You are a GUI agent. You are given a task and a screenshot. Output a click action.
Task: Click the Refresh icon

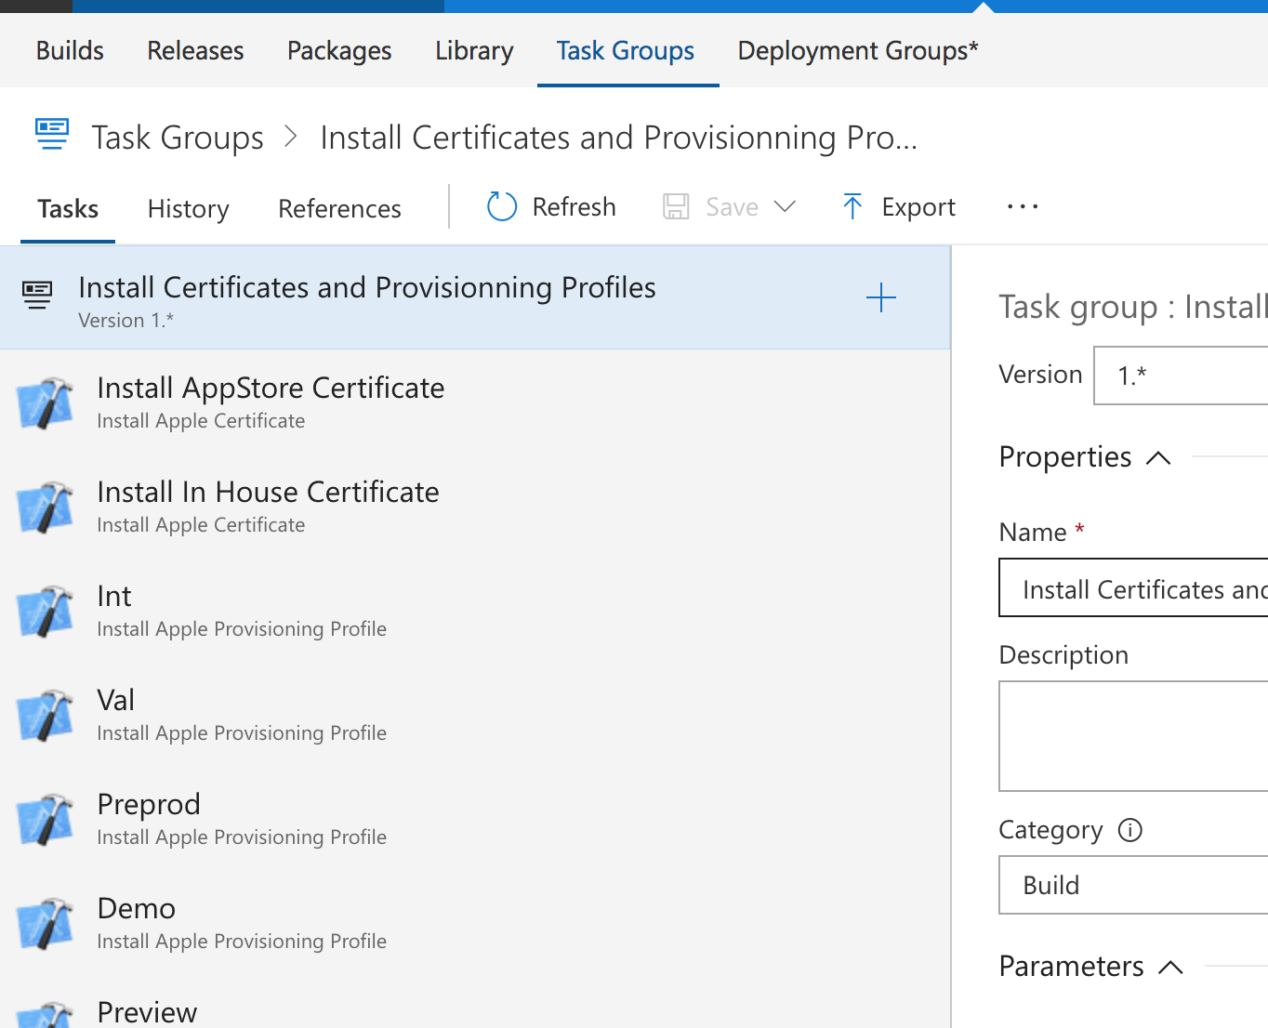tap(501, 206)
